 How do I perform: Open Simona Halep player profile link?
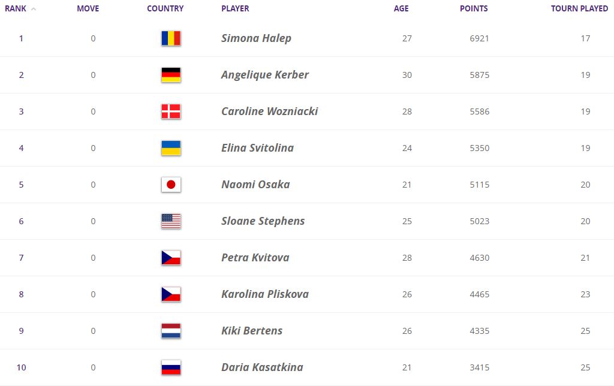pos(256,38)
